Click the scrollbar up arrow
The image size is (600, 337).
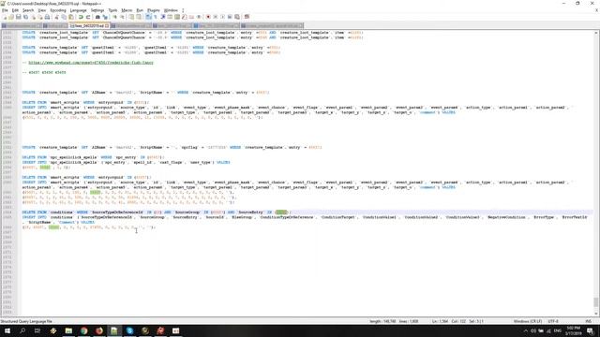596,33
